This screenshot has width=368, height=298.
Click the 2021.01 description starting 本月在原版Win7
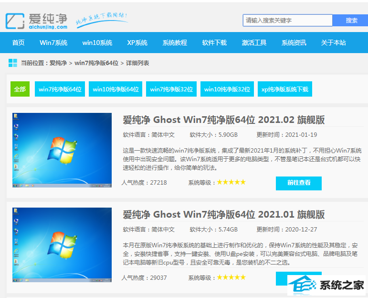coord(241,254)
